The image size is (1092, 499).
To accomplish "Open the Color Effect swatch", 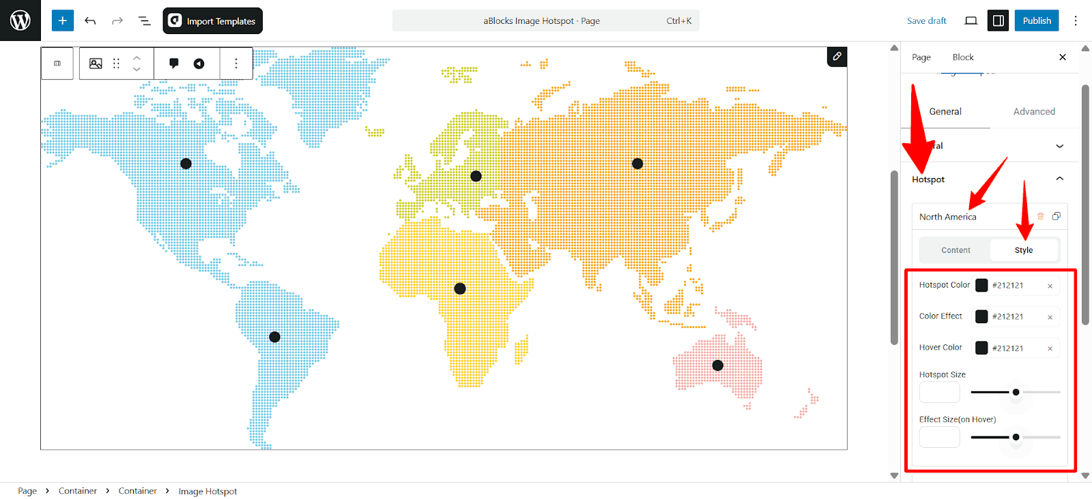I will click(981, 316).
